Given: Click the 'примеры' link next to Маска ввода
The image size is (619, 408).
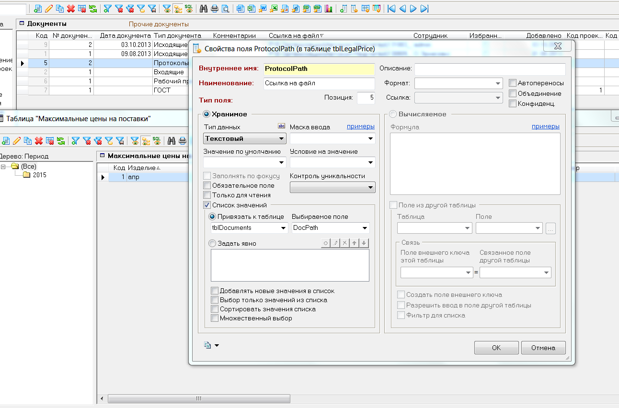Looking at the screenshot, I should [x=360, y=126].
